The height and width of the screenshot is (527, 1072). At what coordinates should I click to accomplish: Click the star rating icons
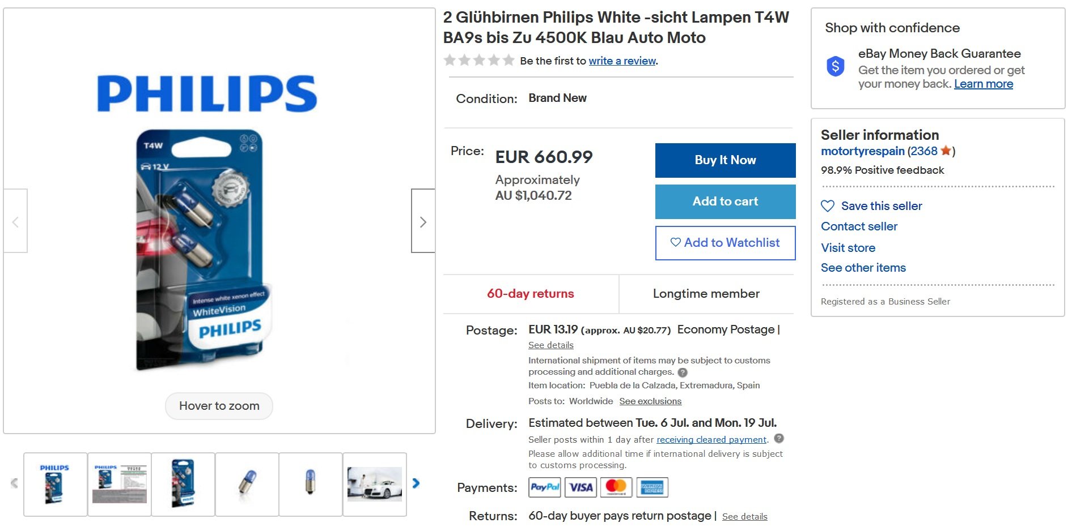pos(478,60)
